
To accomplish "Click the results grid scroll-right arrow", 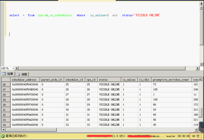I will point(197,130).
